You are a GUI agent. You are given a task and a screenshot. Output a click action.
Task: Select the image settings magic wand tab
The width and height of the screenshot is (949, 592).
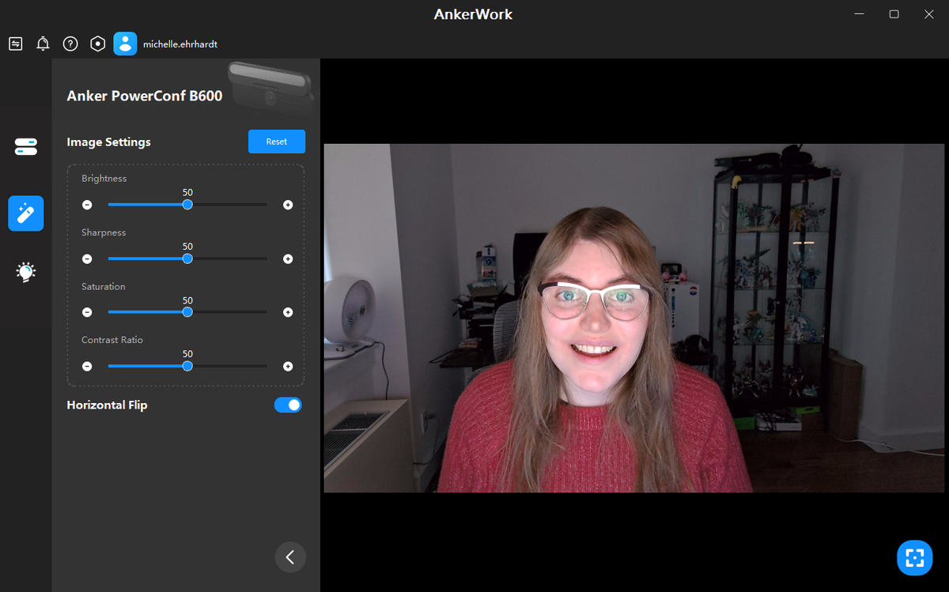pos(26,213)
